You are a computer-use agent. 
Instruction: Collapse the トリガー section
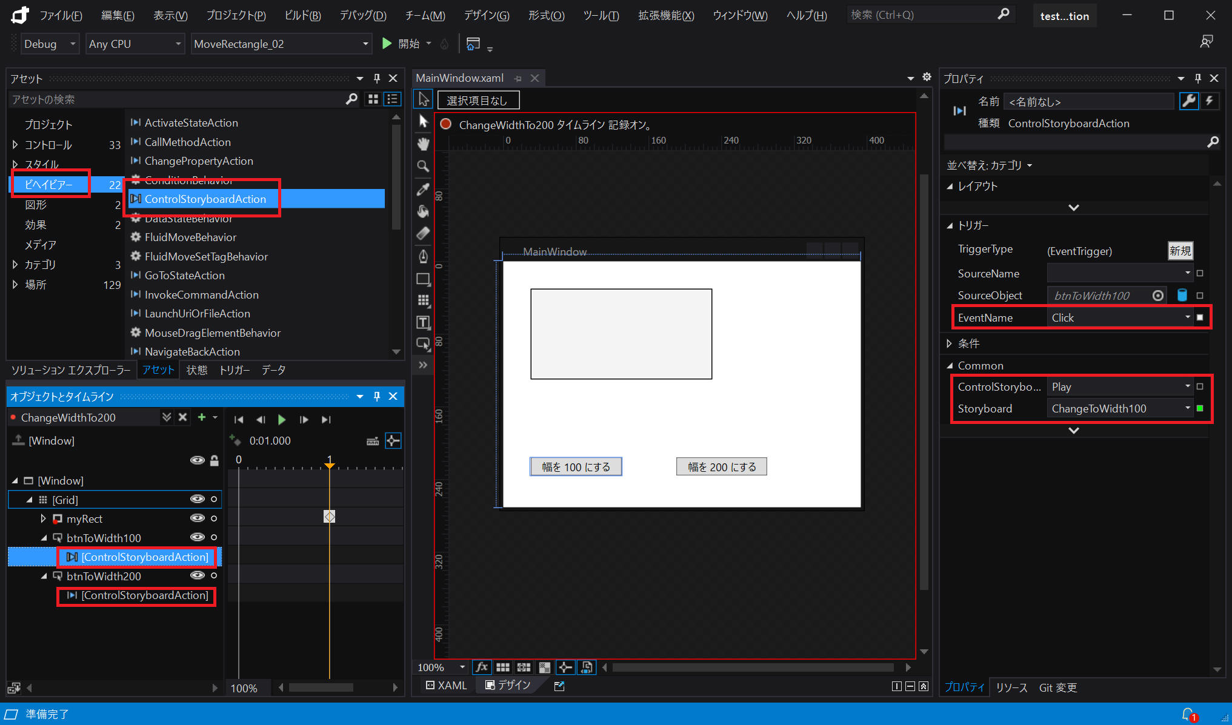[950, 225]
